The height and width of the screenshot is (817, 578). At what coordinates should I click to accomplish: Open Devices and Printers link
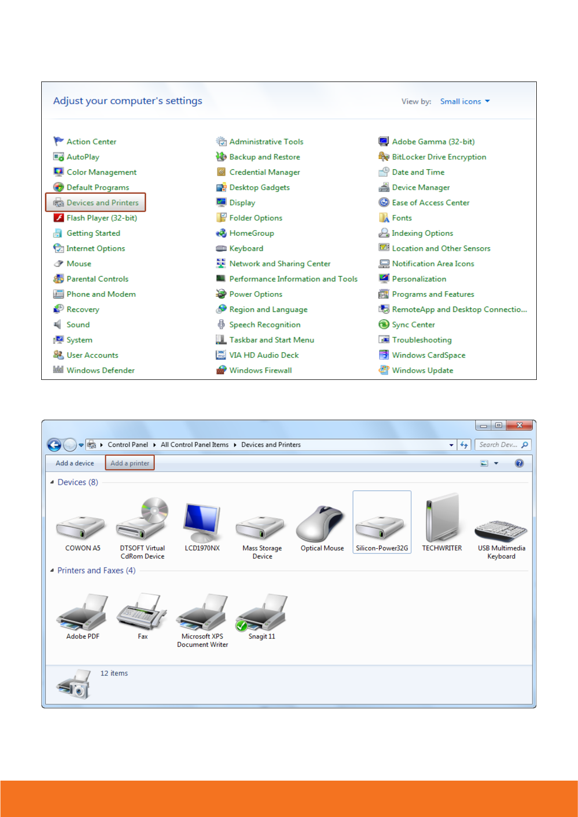point(102,203)
